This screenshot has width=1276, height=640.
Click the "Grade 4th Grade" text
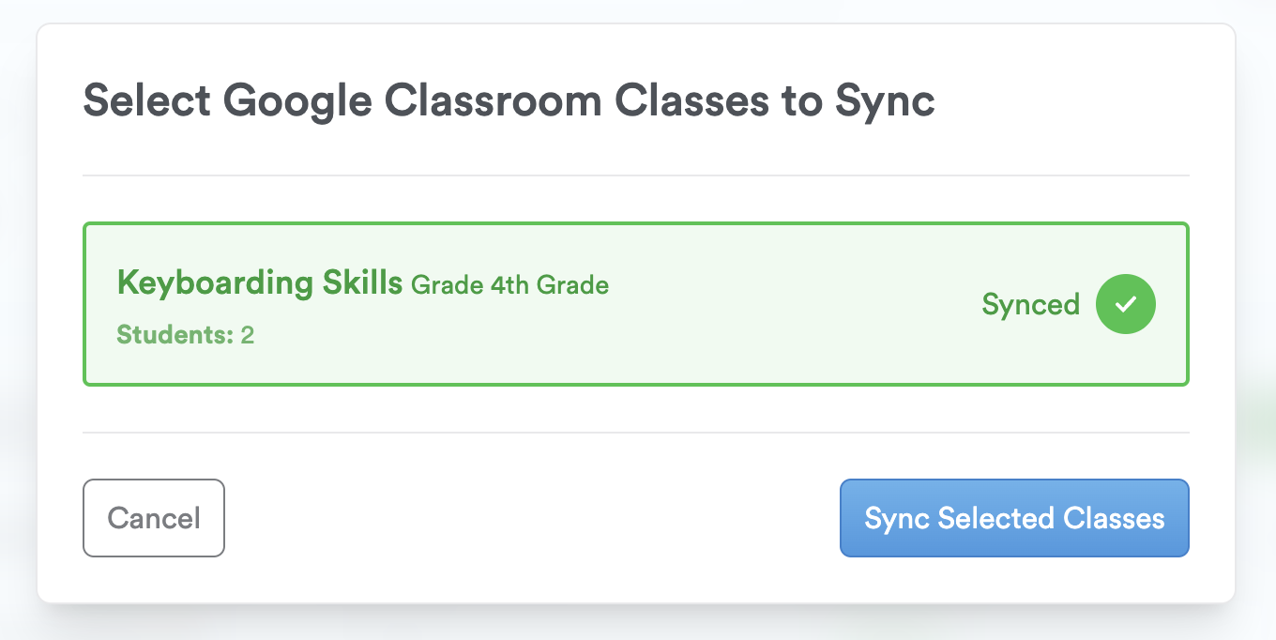pos(509,284)
